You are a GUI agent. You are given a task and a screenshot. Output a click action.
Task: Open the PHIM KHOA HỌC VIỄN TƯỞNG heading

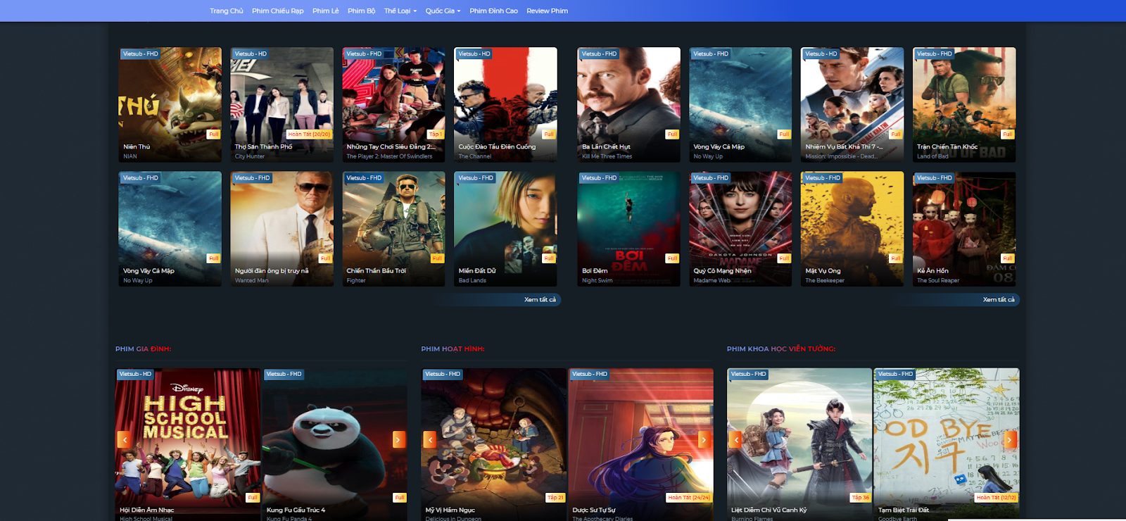pos(781,349)
